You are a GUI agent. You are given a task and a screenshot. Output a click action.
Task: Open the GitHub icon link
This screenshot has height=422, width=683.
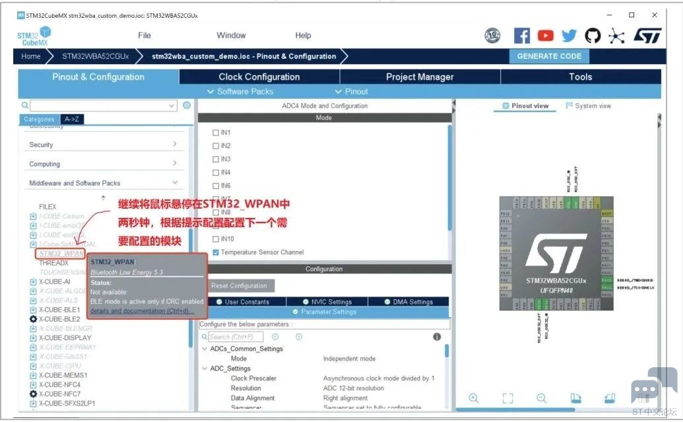(x=593, y=36)
